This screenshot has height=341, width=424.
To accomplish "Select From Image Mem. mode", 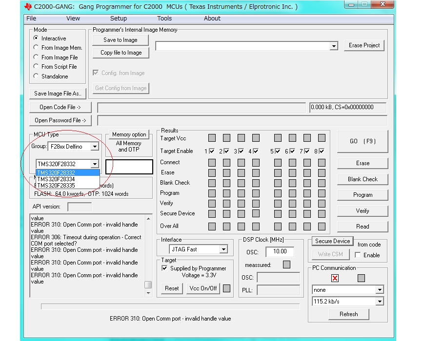I will coord(36,47).
